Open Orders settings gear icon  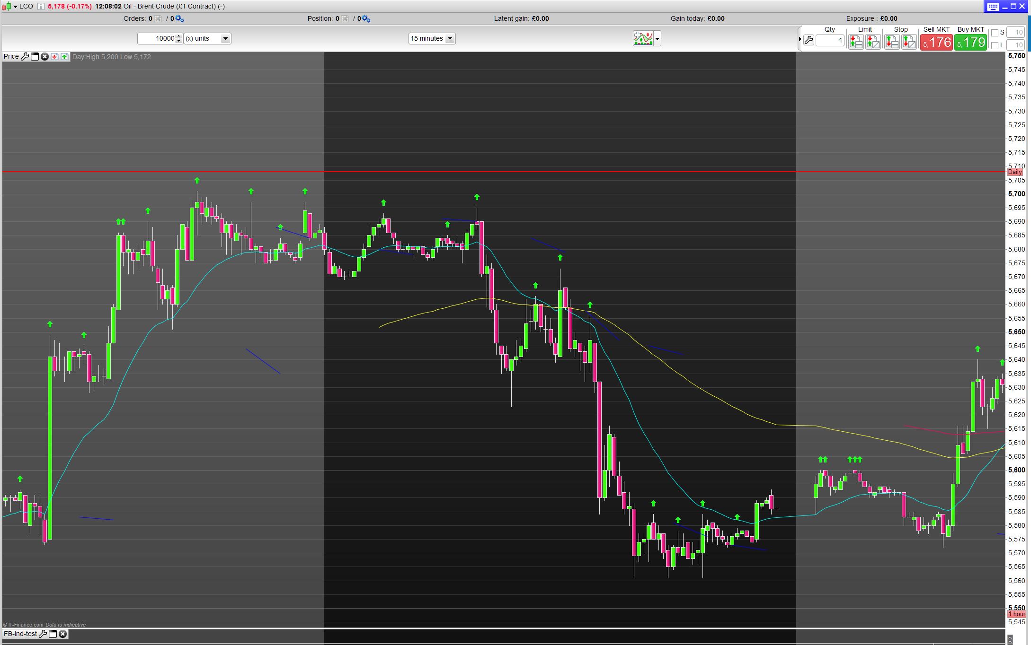(x=180, y=18)
